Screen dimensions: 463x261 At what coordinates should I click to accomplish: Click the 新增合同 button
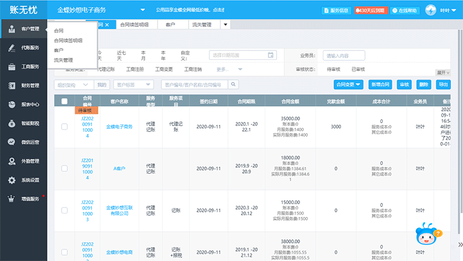point(380,84)
